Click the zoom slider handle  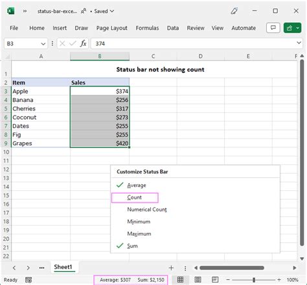pyautogui.click(x=254, y=280)
